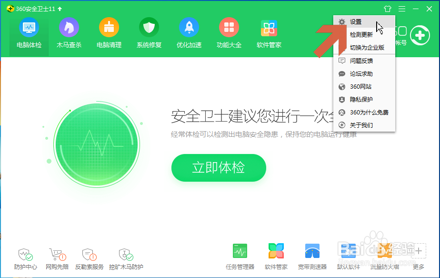Launch 宽带测速器 speed tester
Image resolution: width=440 pixels, height=278 pixels.
coord(312,257)
